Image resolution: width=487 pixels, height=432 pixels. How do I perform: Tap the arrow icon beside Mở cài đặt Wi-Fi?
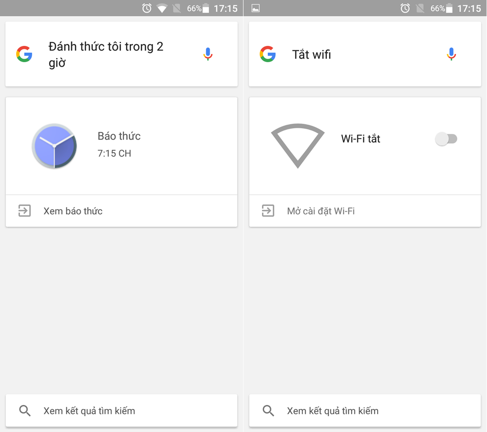268,211
